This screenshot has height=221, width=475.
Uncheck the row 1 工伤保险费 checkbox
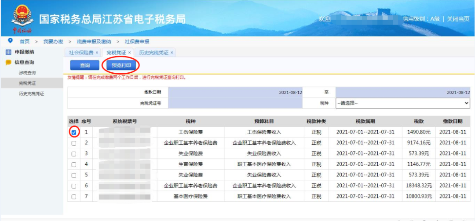(74, 132)
